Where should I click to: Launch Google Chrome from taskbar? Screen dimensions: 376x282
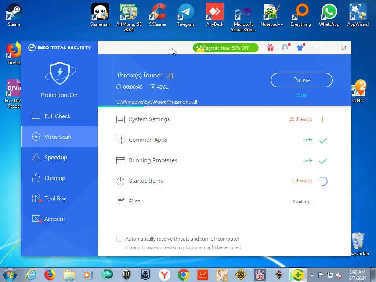[x=184, y=275]
